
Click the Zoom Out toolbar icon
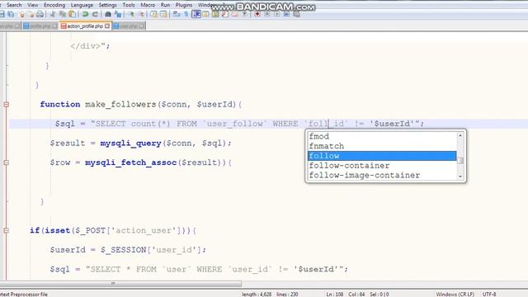[142, 14]
